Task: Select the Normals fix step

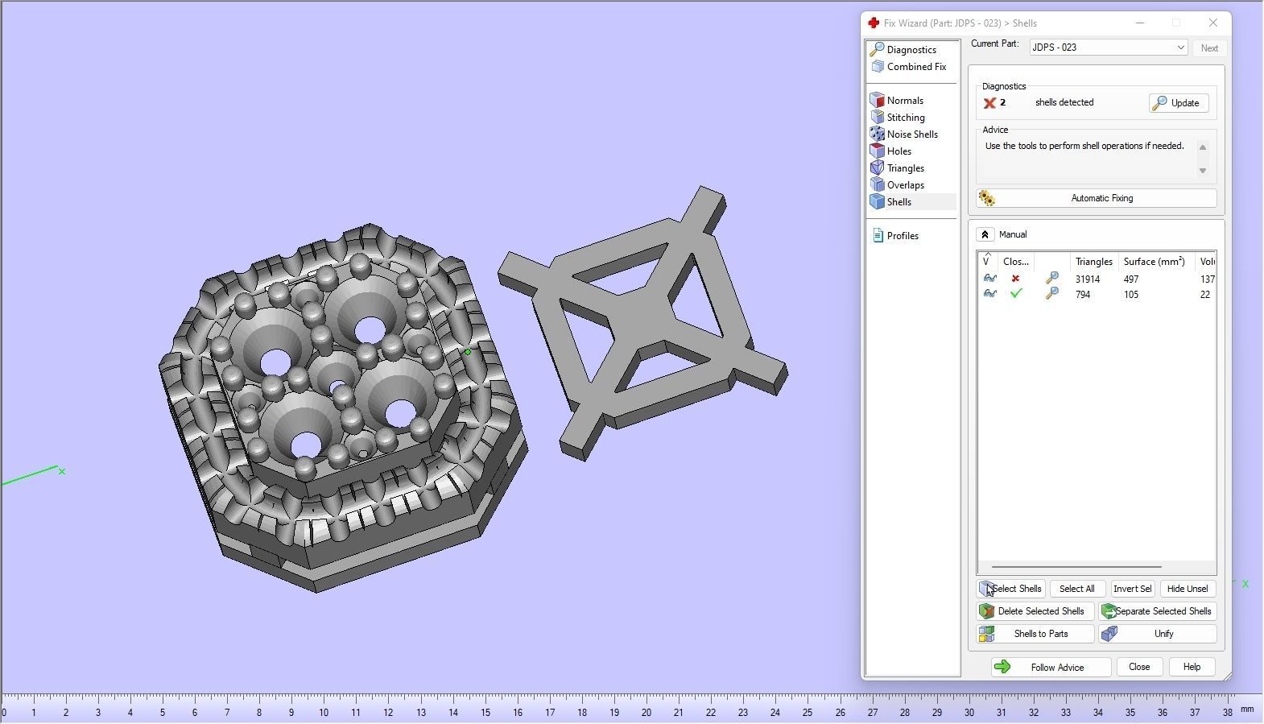Action: click(x=905, y=101)
